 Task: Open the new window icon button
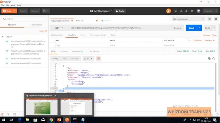tap(46, 11)
